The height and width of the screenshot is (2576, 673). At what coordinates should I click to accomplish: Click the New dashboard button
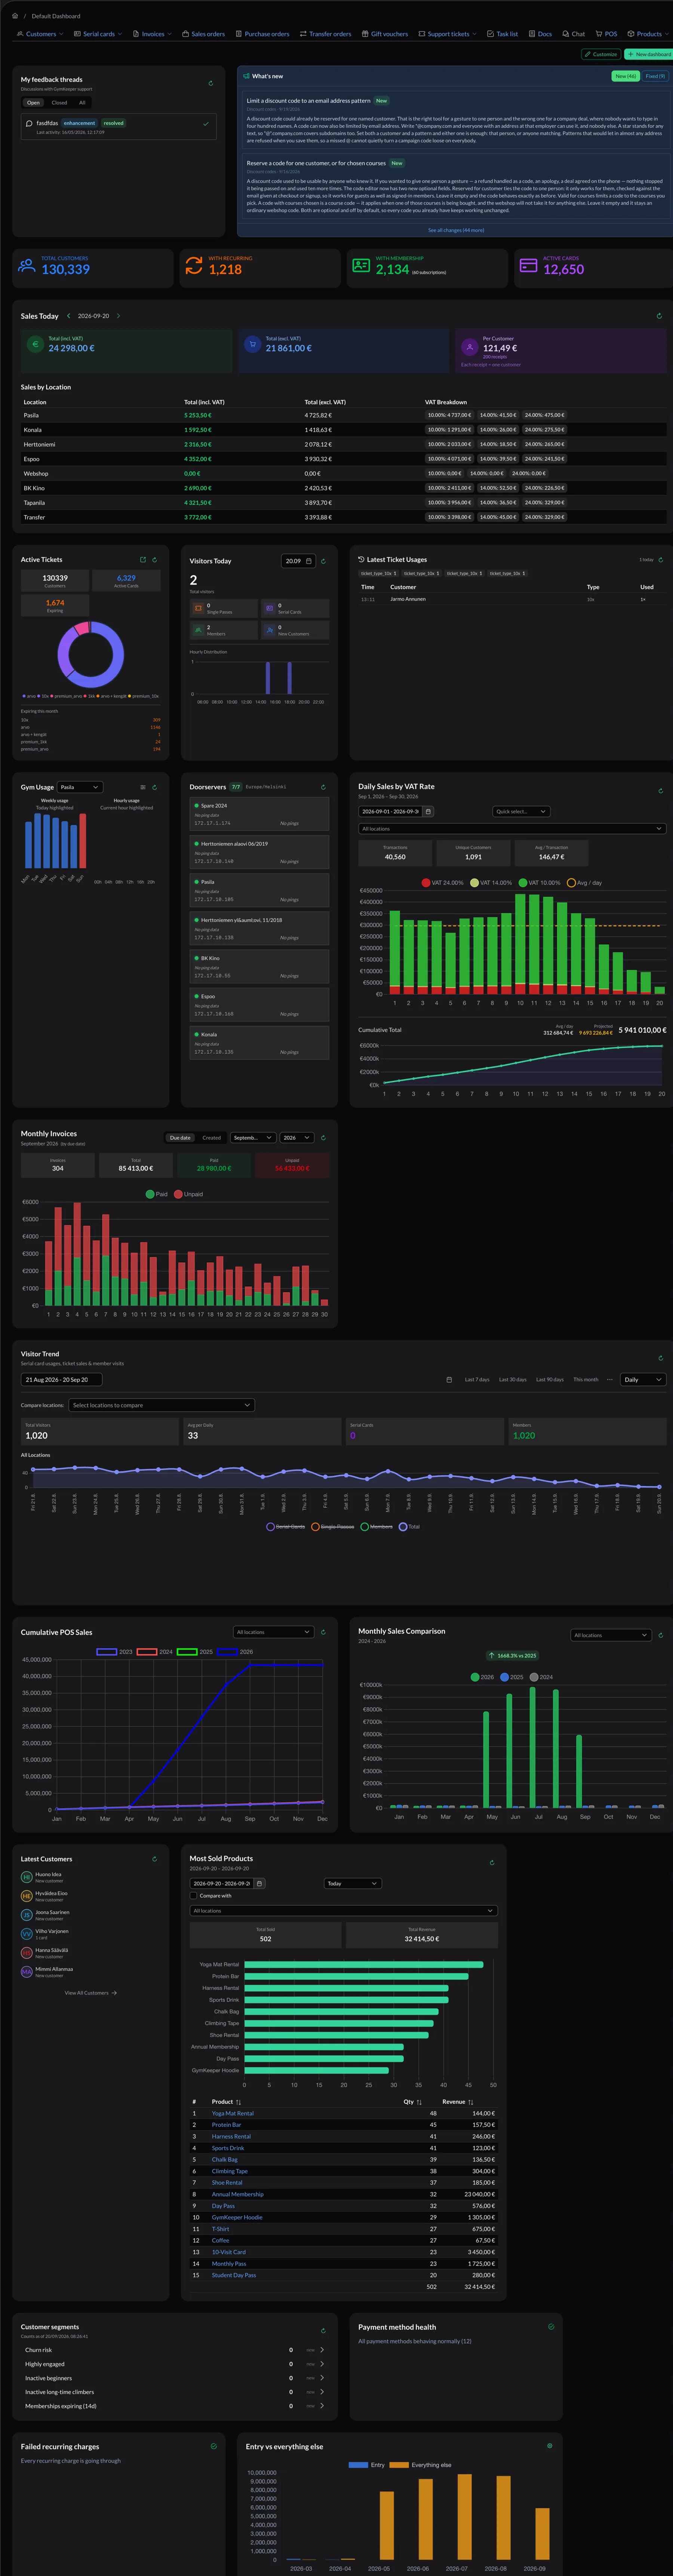click(649, 54)
